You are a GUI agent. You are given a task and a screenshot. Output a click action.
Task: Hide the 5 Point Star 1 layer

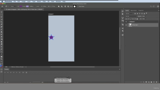pyautogui.click(x=126, y=25)
